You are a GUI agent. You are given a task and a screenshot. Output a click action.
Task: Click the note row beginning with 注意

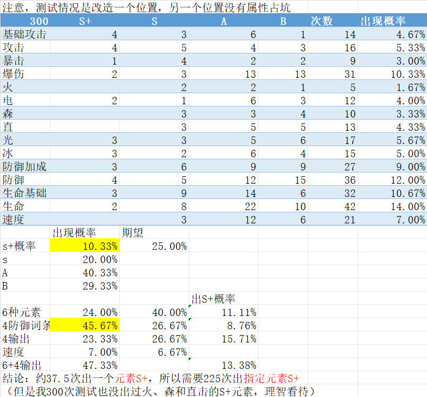(x=146, y=7)
